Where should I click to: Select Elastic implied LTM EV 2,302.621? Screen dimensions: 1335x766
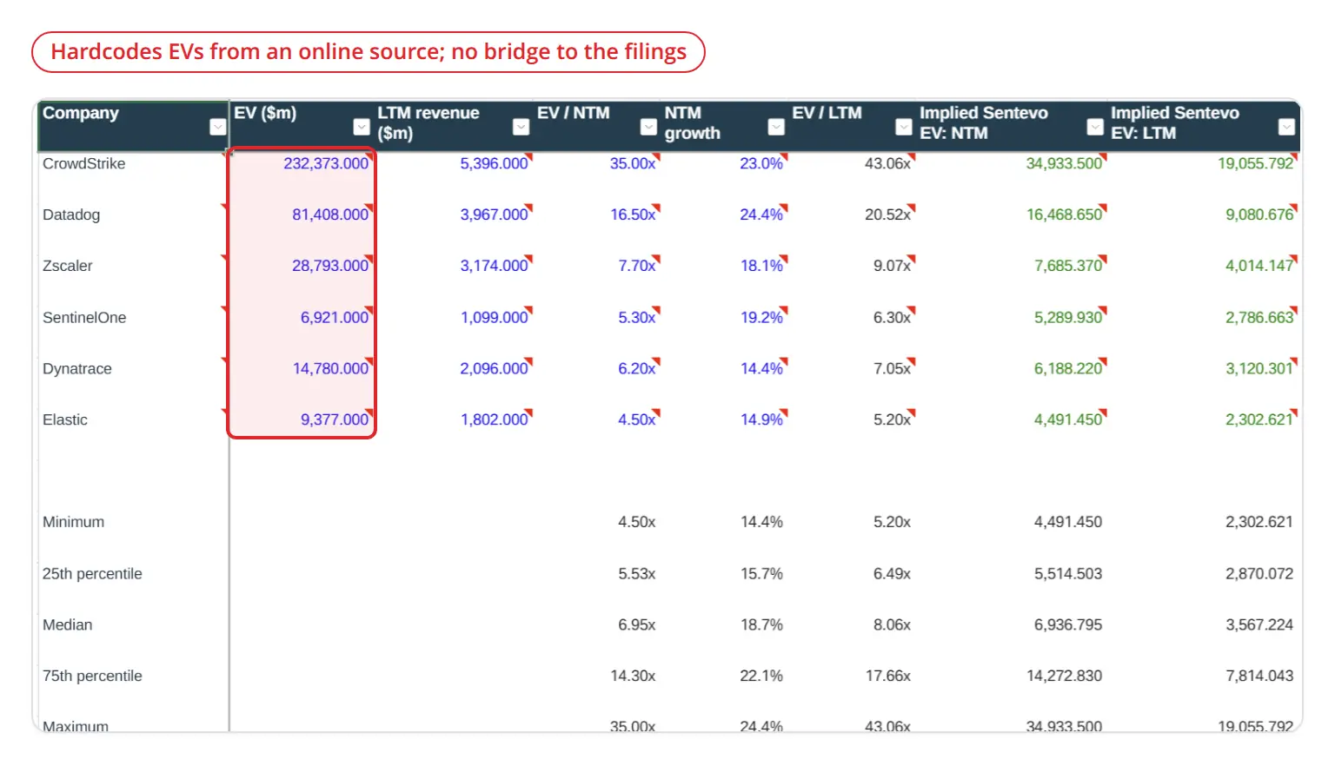click(x=1259, y=420)
